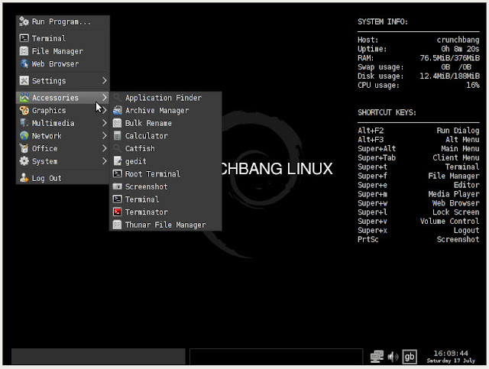Click the Bulk Rename icon
This screenshot has height=369, width=489.
point(117,123)
